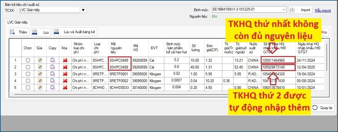Tick the Chọn checkbox in row 3

coord(28,74)
